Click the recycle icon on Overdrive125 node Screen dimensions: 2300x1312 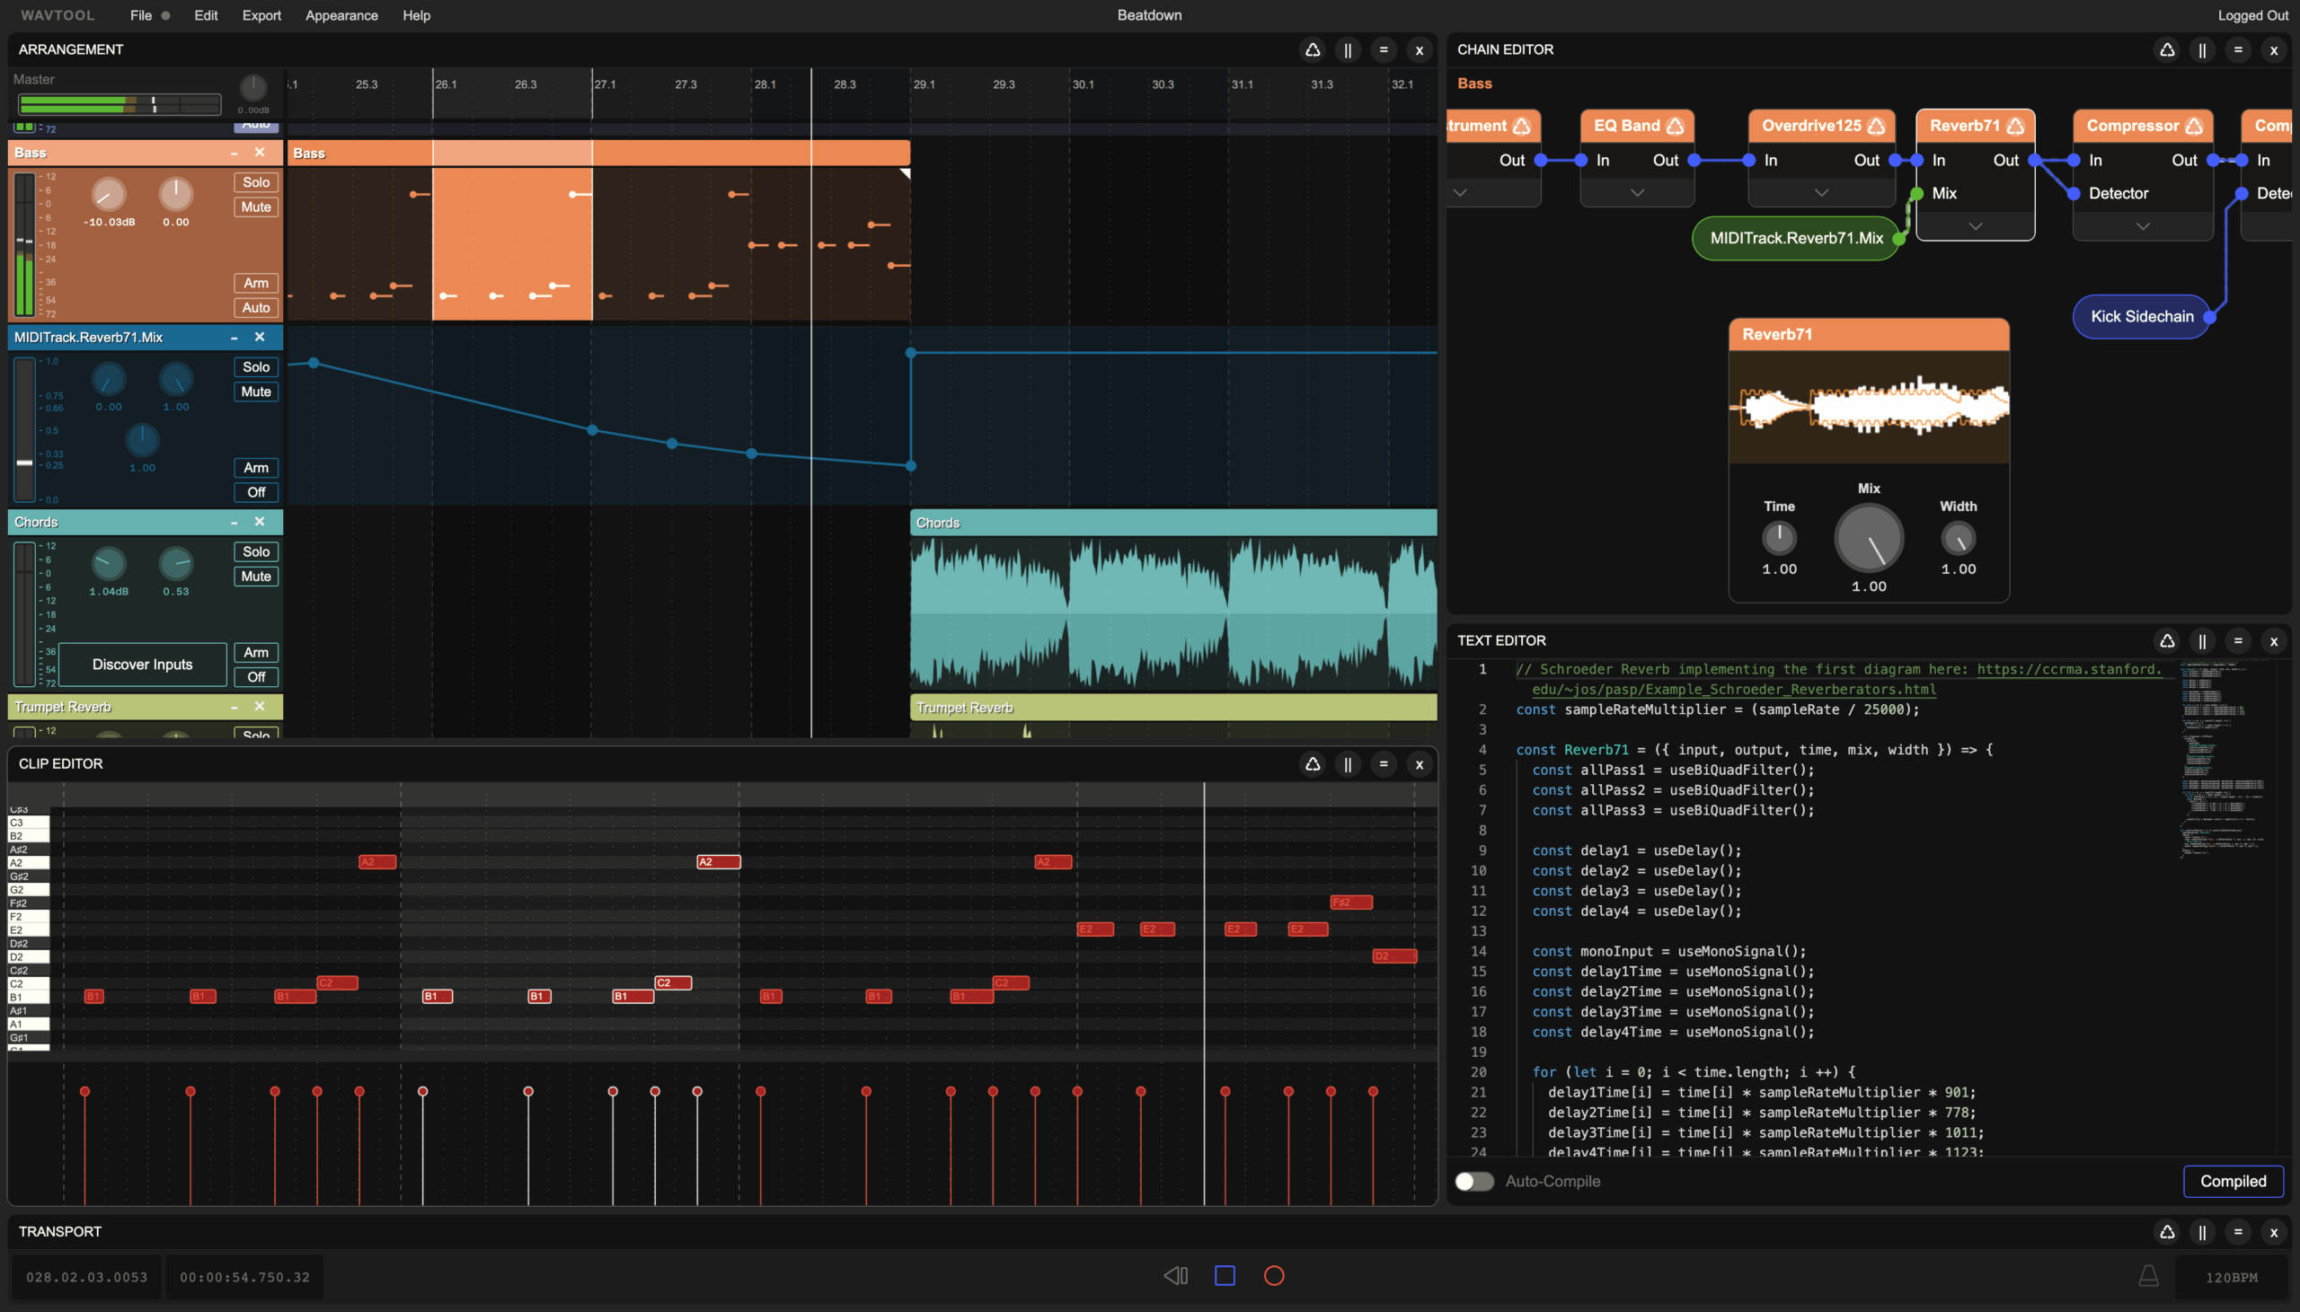click(1877, 126)
